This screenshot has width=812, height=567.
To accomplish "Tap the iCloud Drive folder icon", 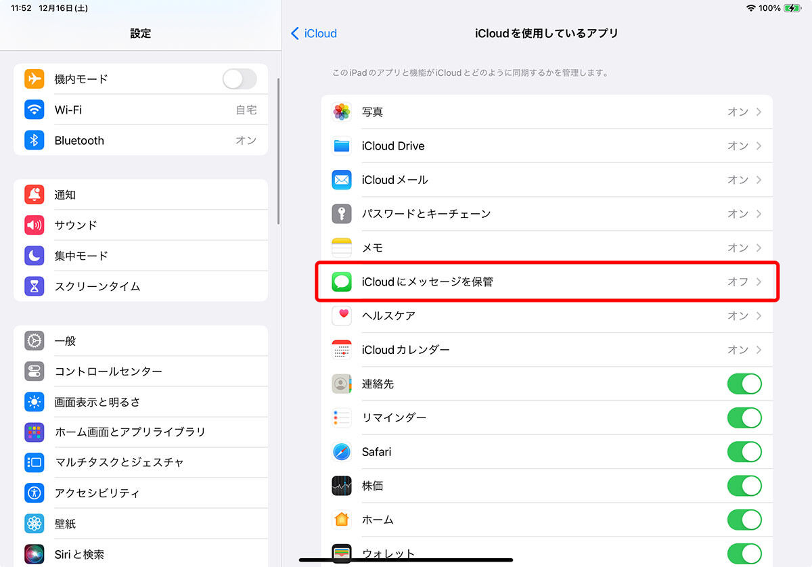I will point(342,146).
